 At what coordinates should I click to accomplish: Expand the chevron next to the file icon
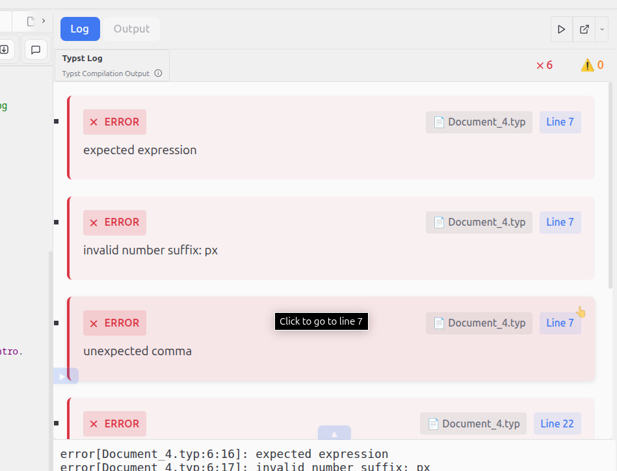(44, 21)
